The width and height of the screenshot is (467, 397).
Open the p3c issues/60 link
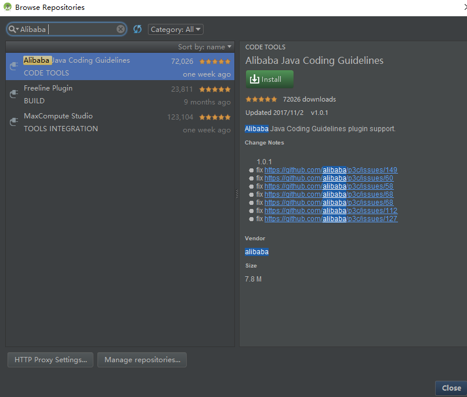click(x=329, y=178)
